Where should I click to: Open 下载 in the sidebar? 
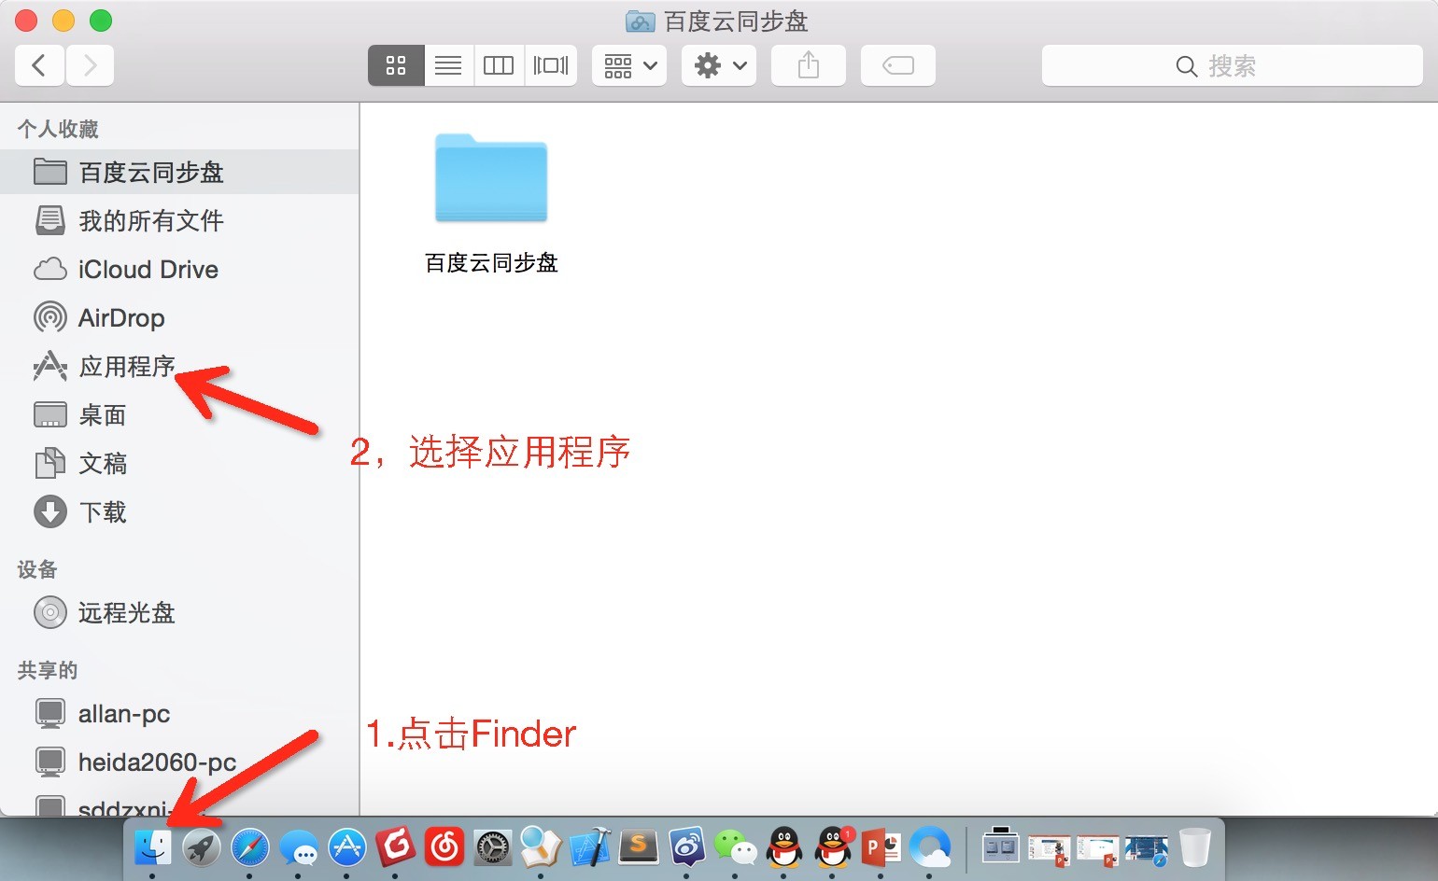179,511
